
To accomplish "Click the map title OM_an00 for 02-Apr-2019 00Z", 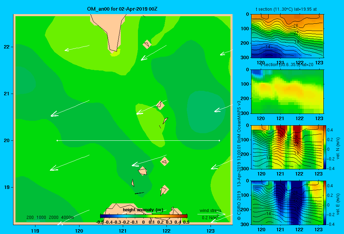I will tap(122, 9).
